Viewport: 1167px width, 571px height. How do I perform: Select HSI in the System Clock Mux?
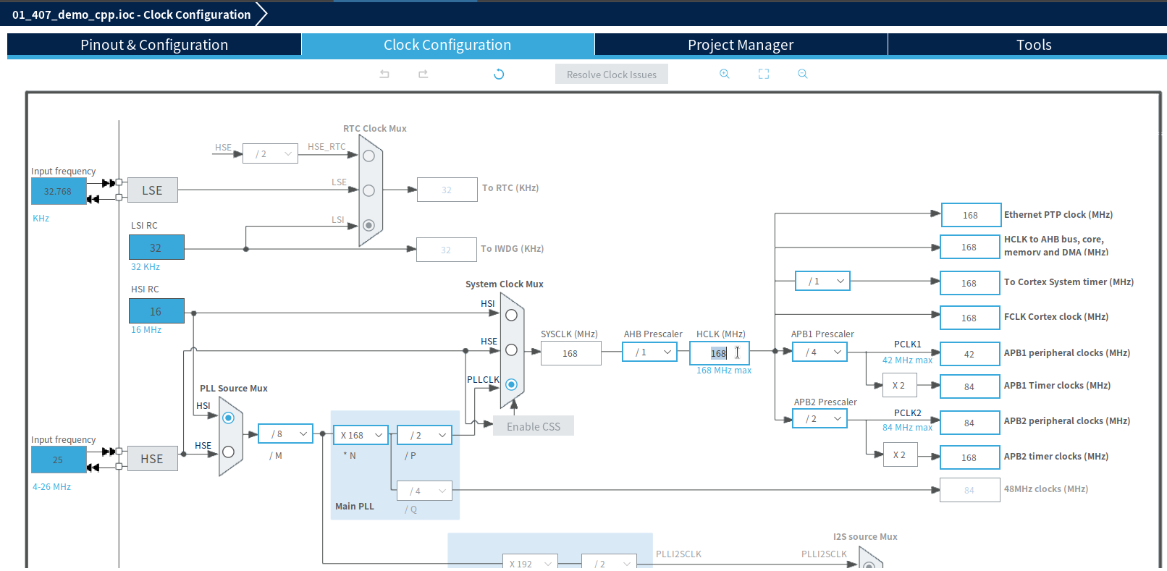click(511, 315)
